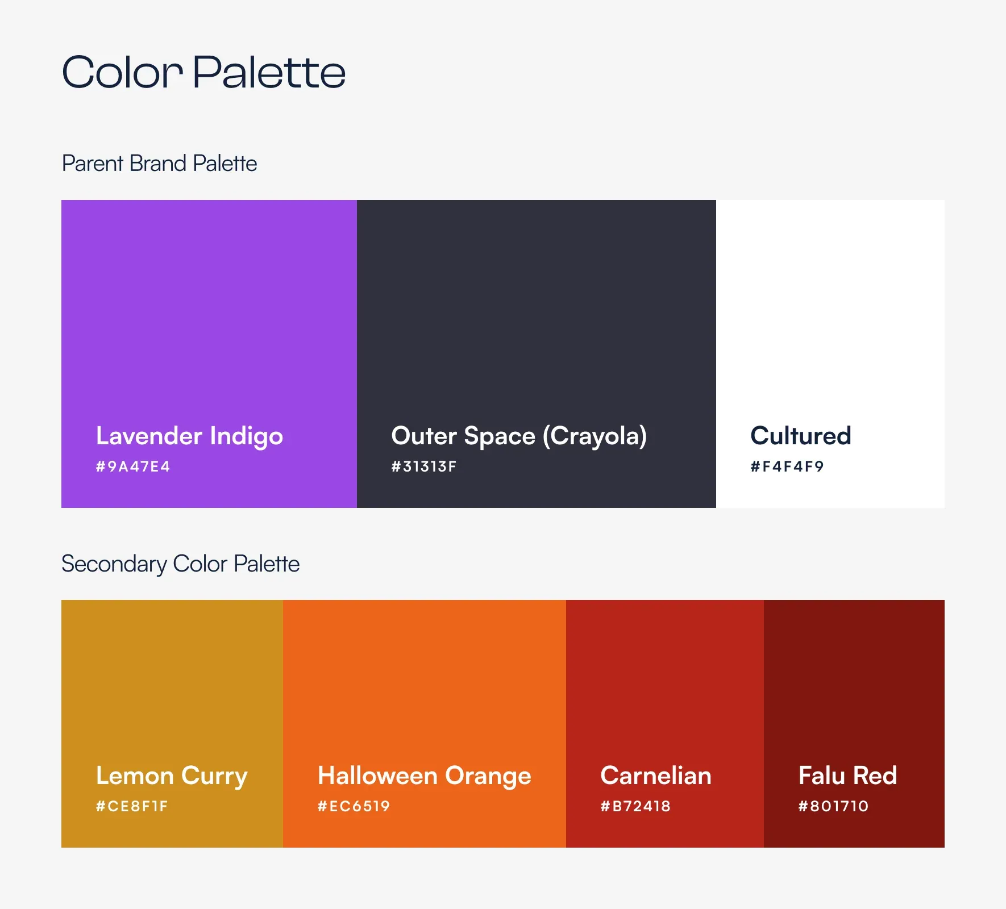The image size is (1006, 909).
Task: Select the Outer Space (Crayola) dark swatch
Action: pos(537,353)
